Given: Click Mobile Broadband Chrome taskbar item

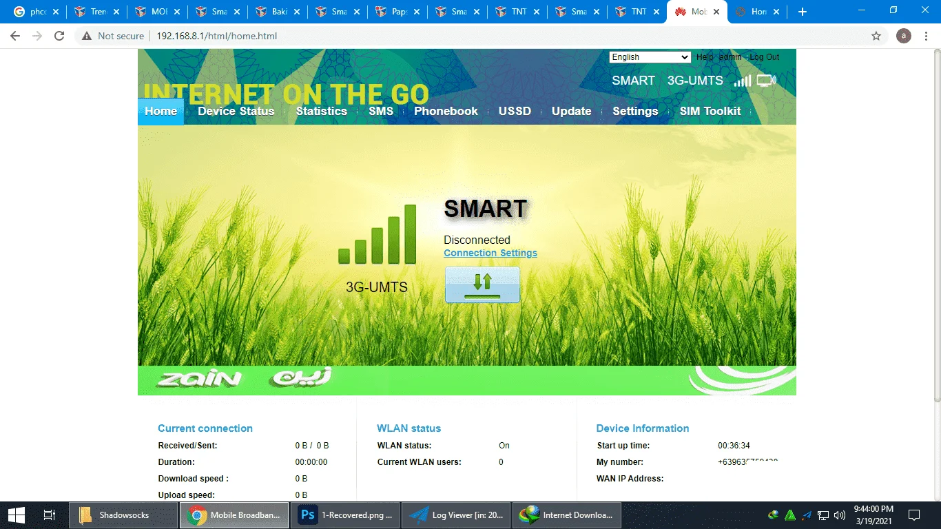Looking at the screenshot, I should (234, 515).
